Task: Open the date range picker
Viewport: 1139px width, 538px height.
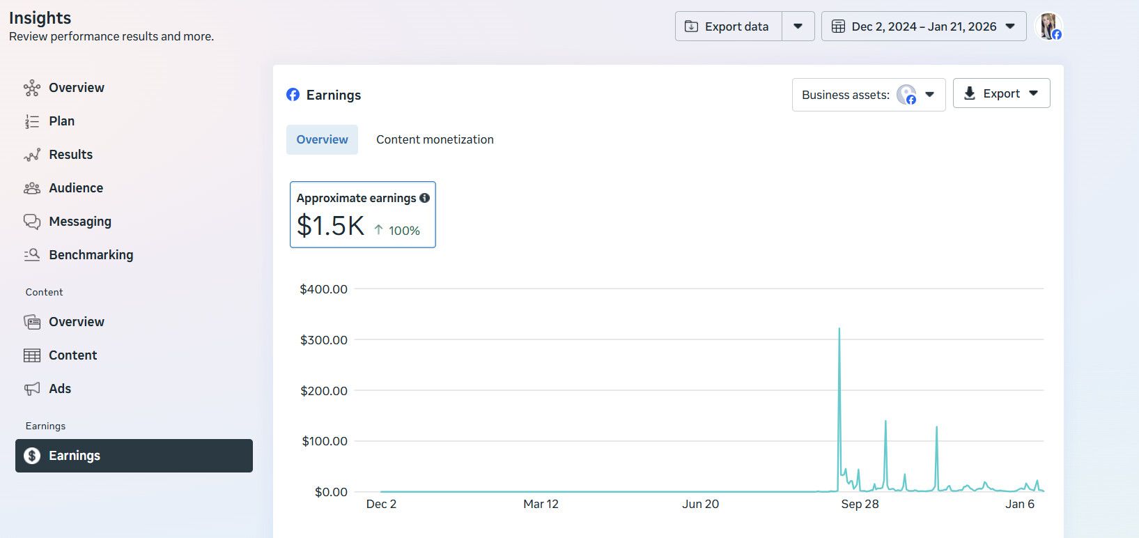Action: [x=923, y=26]
